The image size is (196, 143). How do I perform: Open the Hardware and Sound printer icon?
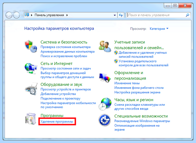pyautogui.click(x=31, y=89)
